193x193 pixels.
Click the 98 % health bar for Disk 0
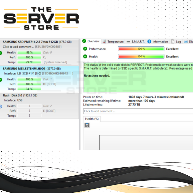29,52
